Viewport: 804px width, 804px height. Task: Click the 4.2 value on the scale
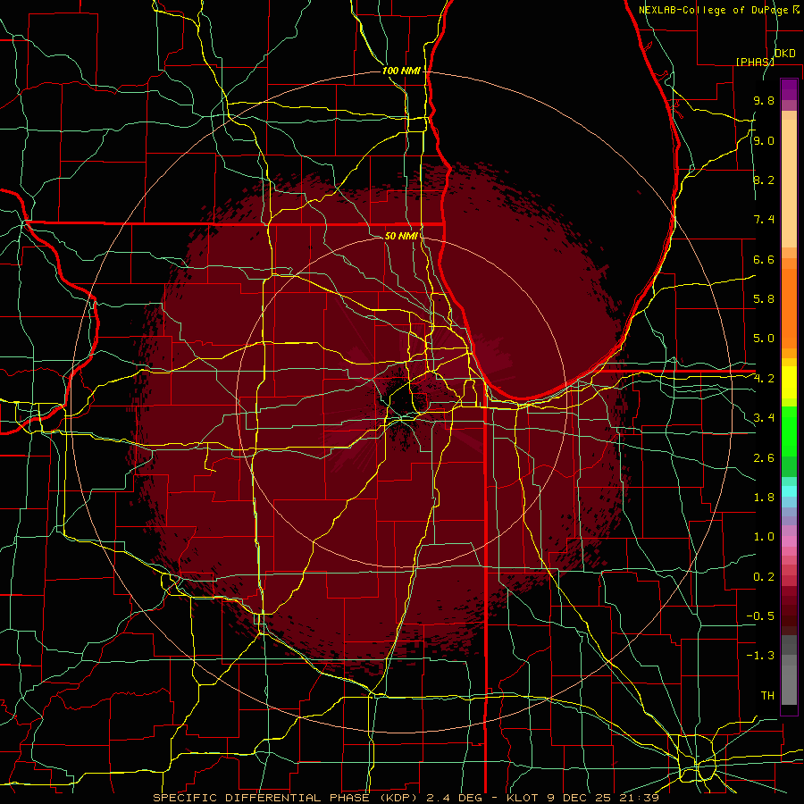coord(764,379)
